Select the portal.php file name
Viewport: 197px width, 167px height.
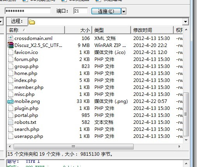click(x=26, y=115)
